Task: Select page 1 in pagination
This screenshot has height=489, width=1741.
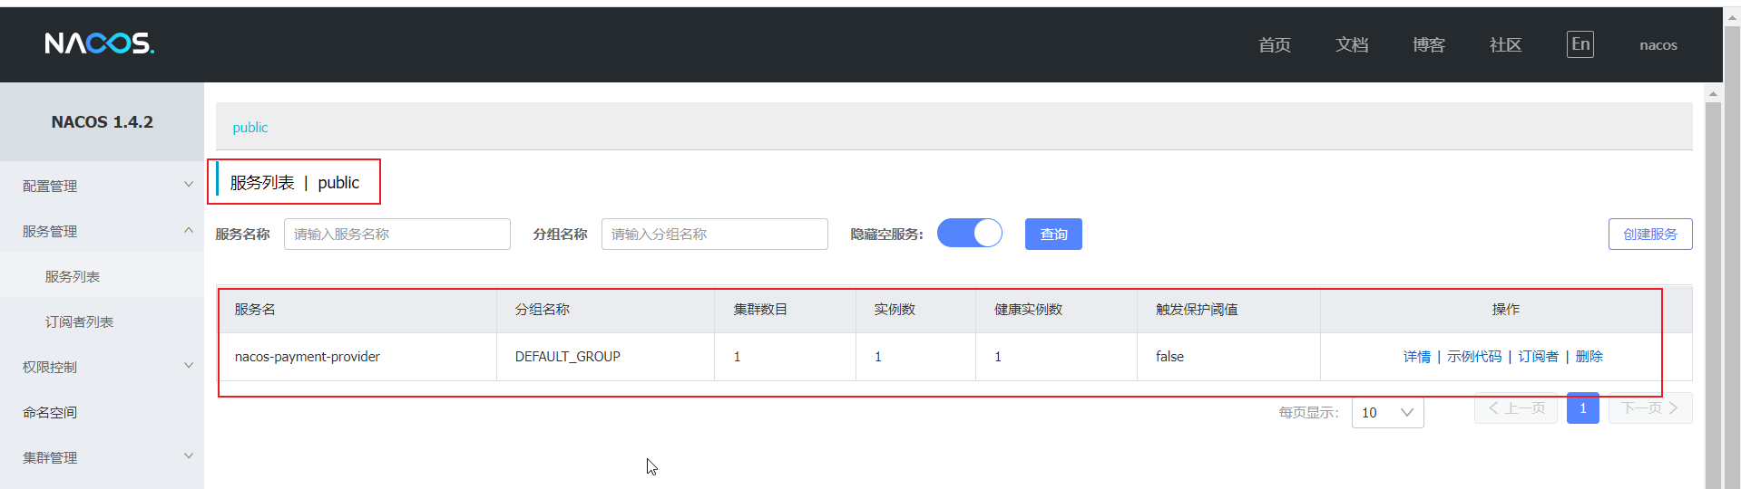Action: [1582, 408]
